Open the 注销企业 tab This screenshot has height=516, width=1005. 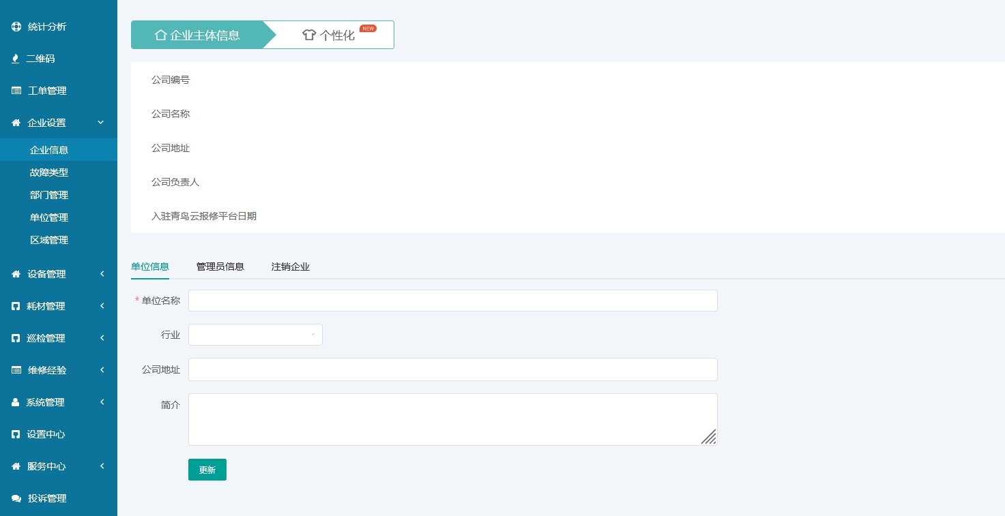[290, 267]
